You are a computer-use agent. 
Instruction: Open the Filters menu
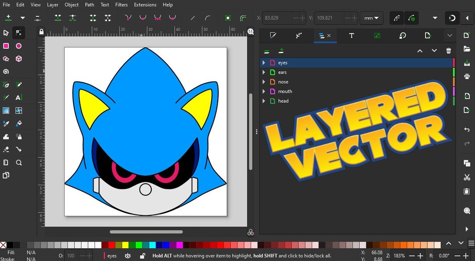(121, 5)
